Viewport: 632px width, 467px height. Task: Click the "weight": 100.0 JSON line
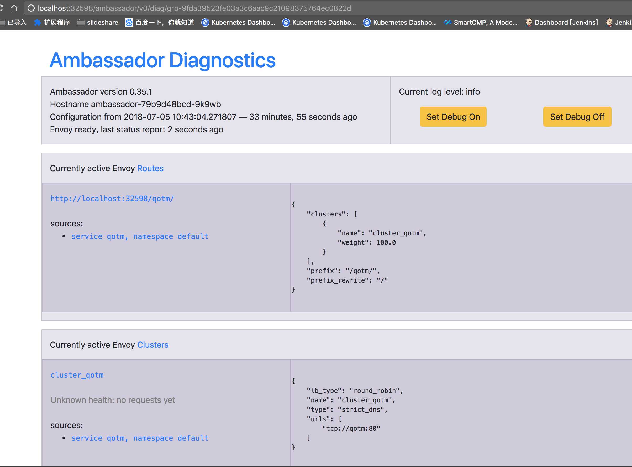367,242
